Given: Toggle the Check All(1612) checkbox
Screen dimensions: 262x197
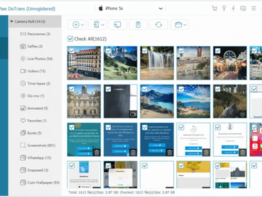Looking at the screenshot, I should tap(70, 39).
